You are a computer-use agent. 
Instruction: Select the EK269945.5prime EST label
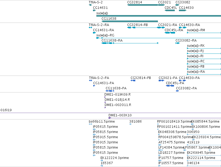(x=201, y=153)
